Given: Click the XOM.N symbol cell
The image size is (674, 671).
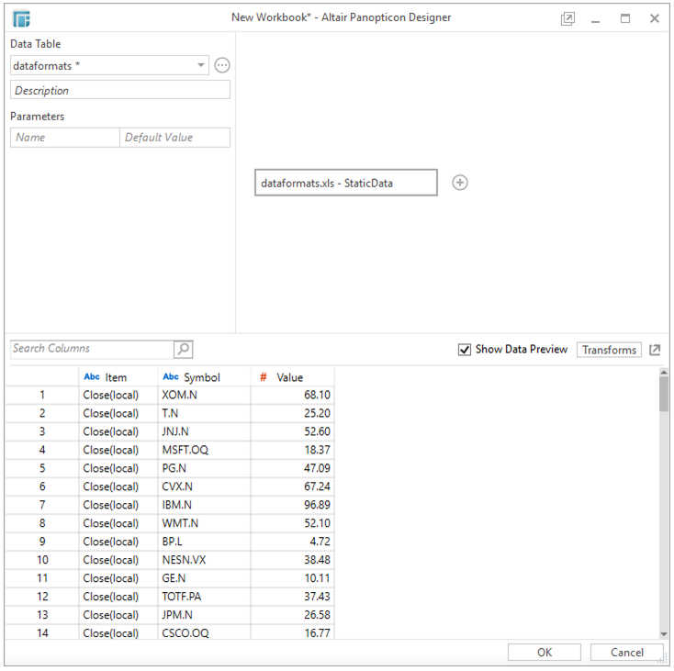Looking at the screenshot, I should click(x=204, y=395).
